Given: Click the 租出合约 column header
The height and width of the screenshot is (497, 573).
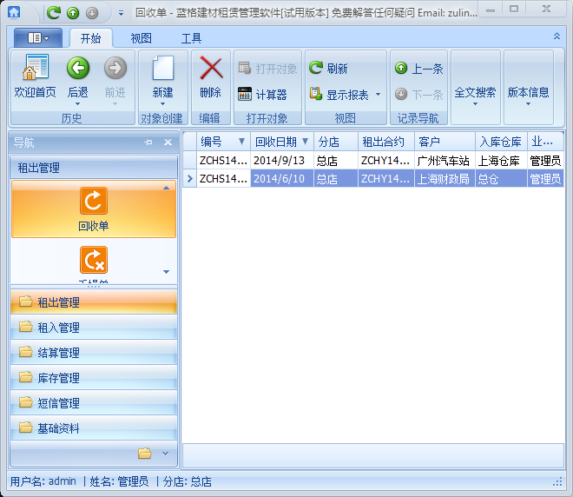Looking at the screenshot, I should point(386,142).
